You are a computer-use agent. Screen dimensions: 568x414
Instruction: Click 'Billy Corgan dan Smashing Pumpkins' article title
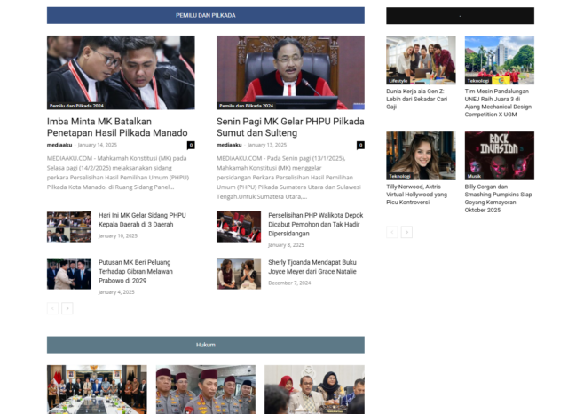pyautogui.click(x=498, y=198)
